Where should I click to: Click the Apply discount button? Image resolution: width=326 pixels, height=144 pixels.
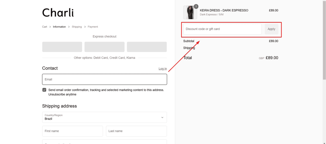click(x=272, y=29)
